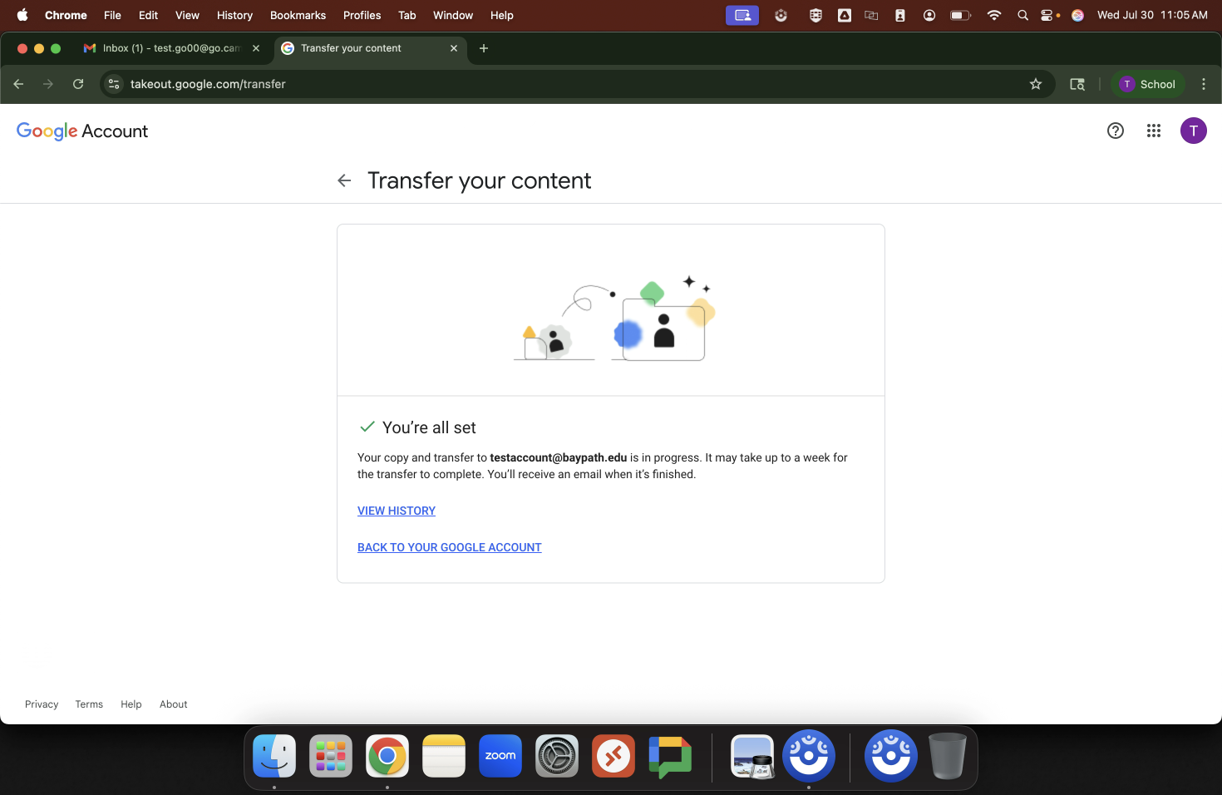Reload the page
The width and height of the screenshot is (1222, 795).
coord(78,84)
